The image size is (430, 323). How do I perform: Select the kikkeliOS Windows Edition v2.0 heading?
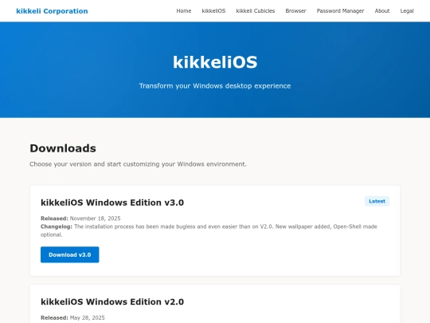[112, 301]
